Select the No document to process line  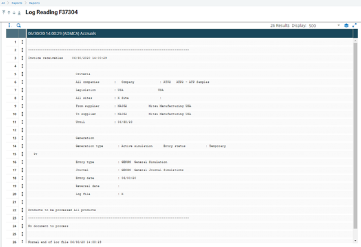48,226
